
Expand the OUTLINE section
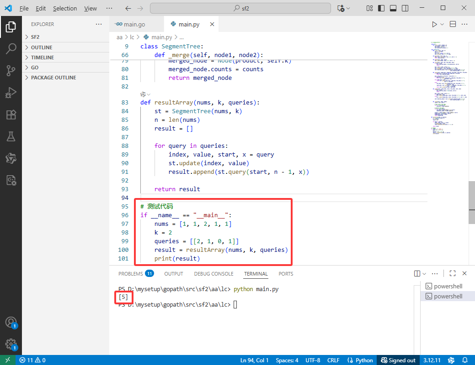pyautogui.click(x=66, y=47)
